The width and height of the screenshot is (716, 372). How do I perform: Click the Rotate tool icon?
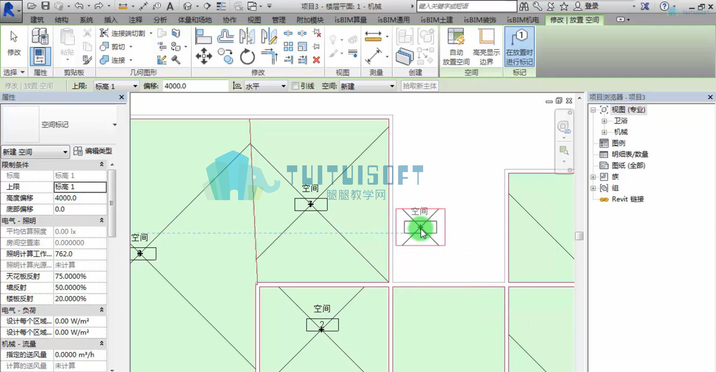(247, 57)
